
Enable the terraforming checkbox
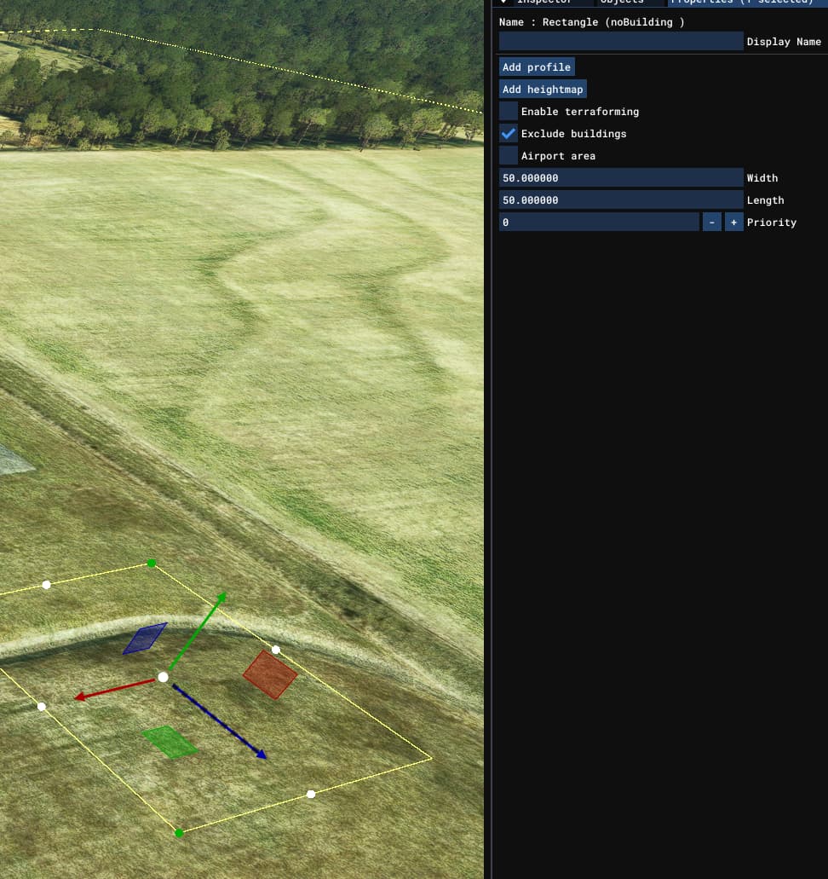click(x=508, y=111)
